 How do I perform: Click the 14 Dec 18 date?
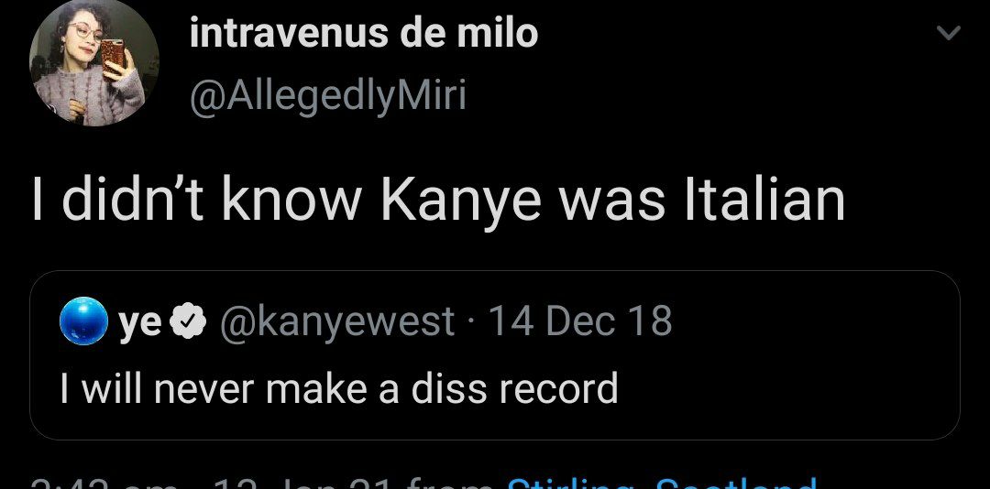(579, 321)
